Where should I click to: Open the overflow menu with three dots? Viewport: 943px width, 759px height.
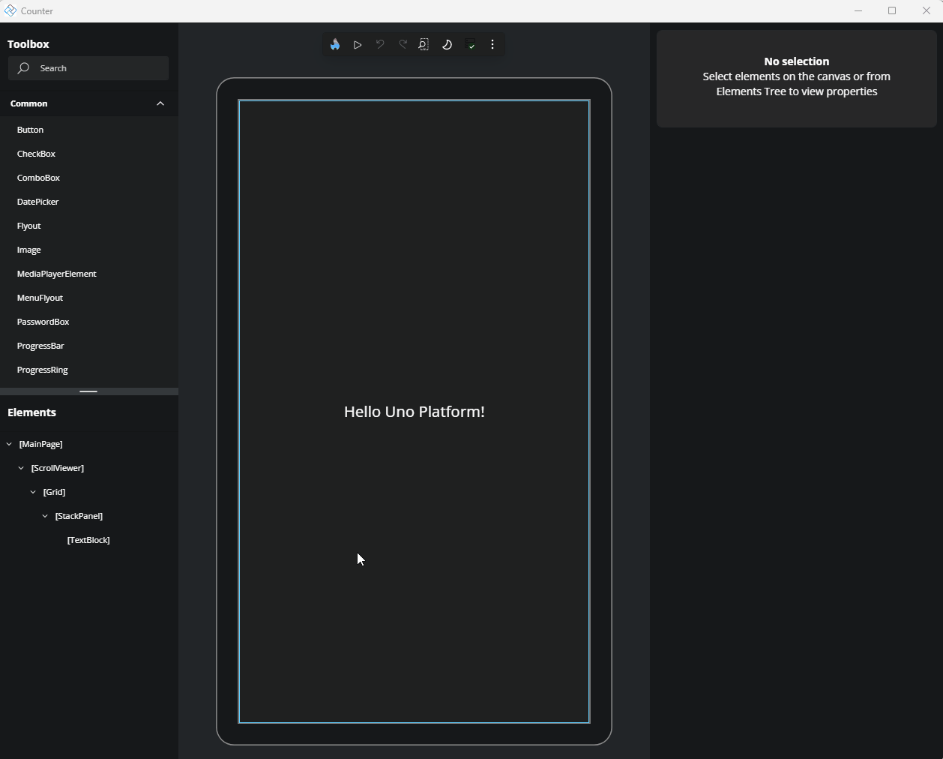(x=492, y=44)
